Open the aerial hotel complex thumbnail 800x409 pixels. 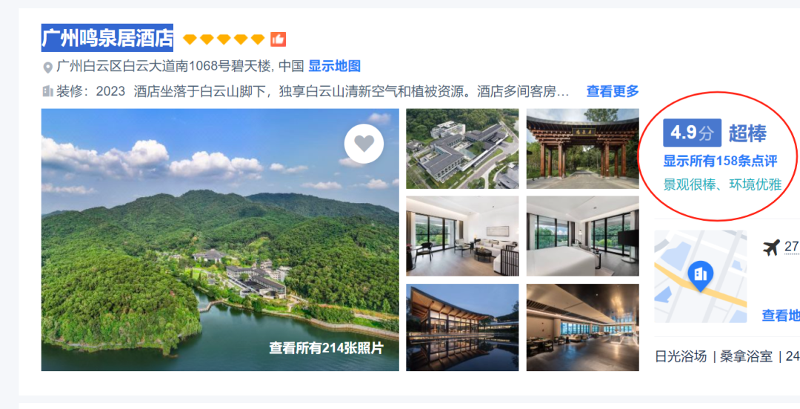click(x=462, y=149)
